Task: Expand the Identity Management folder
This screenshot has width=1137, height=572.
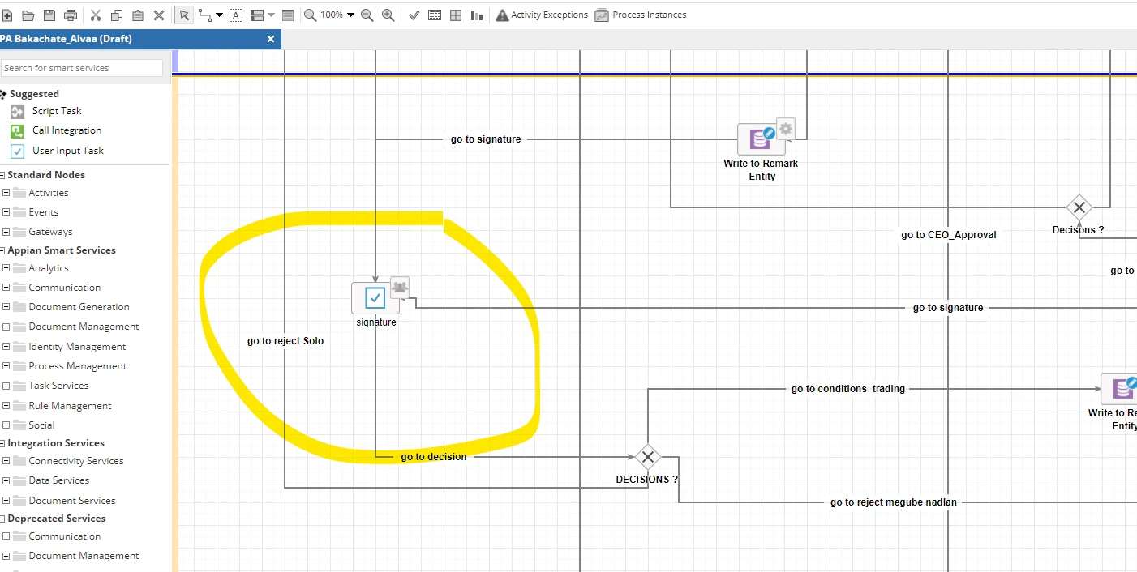Action: (6, 347)
